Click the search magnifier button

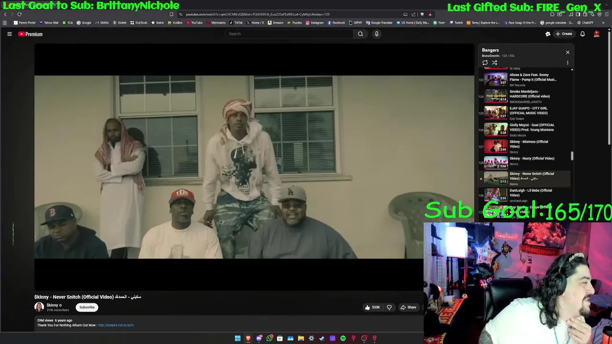pos(361,34)
